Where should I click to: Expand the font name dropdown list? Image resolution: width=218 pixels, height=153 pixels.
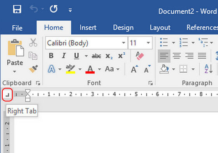(x=123, y=43)
